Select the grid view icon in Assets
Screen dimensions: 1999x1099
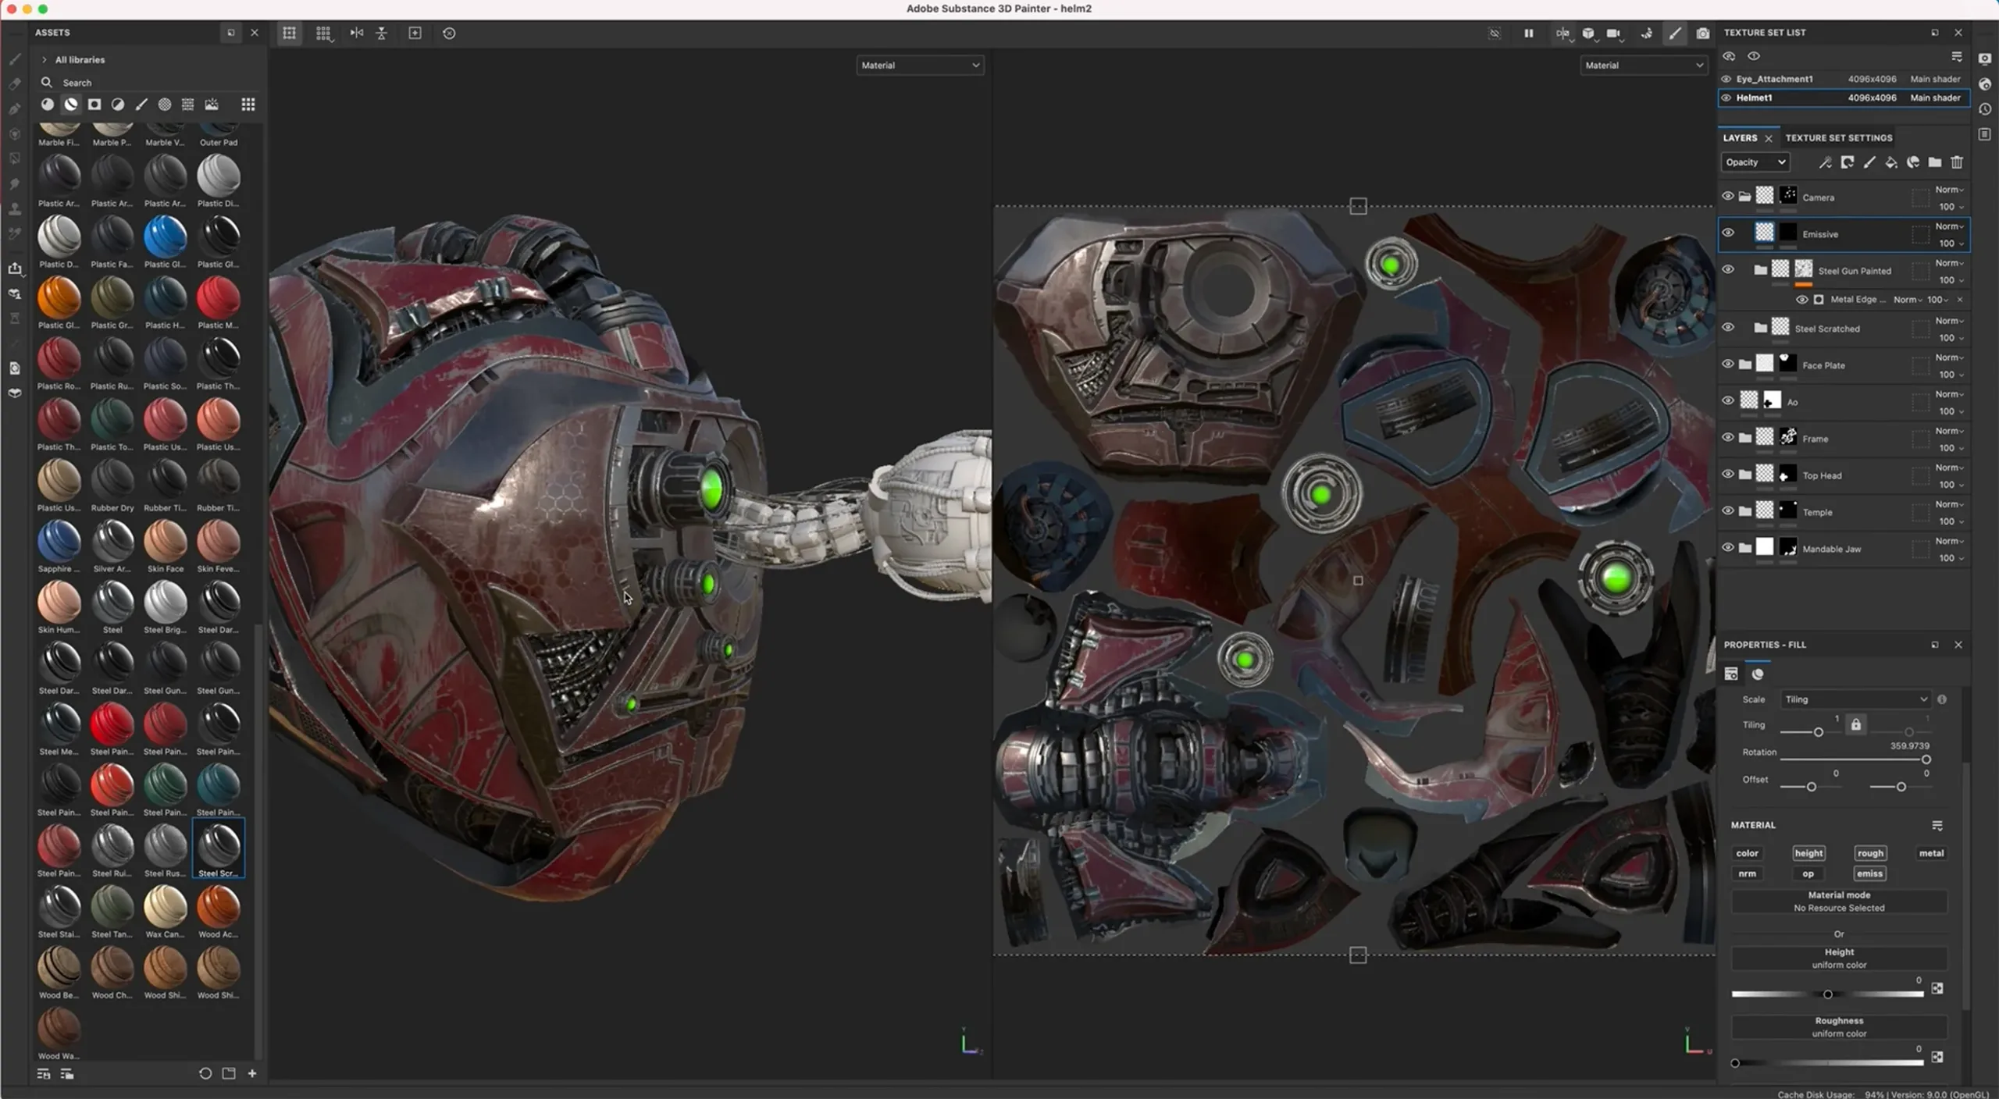(248, 103)
